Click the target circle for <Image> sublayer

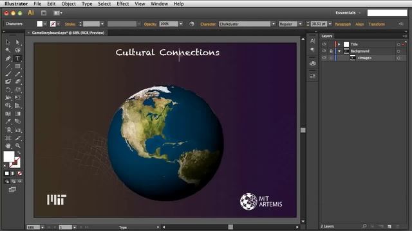[398, 58]
